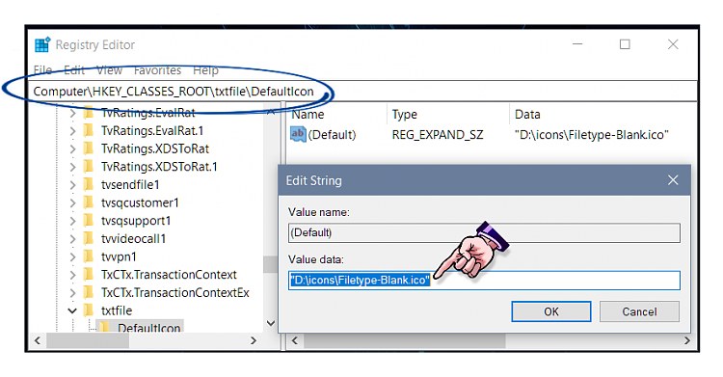Open the Edit menu
This screenshot has height=377, width=723.
tap(74, 70)
